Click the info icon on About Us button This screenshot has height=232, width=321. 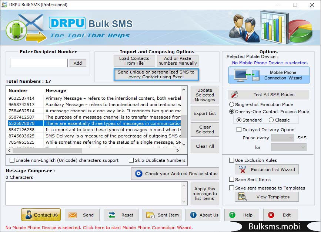point(193,215)
